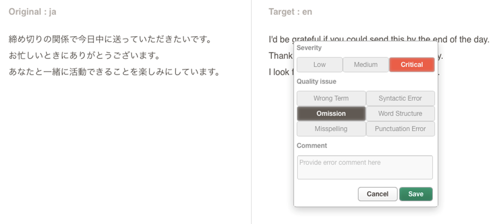Click the second Japanese source sentence
Screen dimensions: 499x224
84,56
